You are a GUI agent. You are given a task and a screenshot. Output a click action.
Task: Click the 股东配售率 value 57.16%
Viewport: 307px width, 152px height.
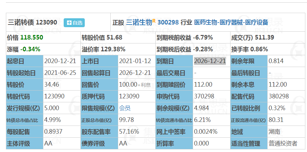[129, 131]
